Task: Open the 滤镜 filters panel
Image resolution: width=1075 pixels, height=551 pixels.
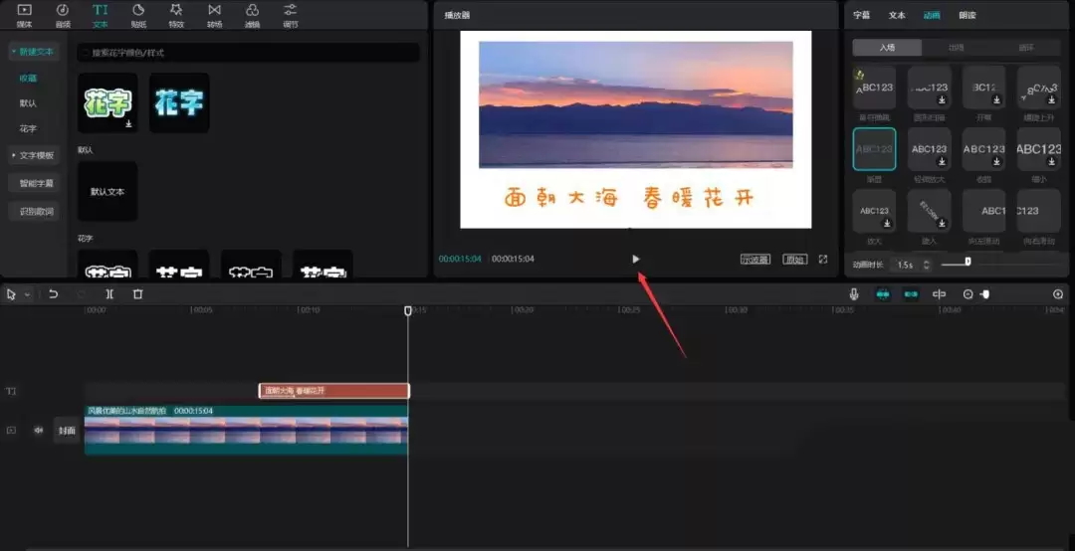Action: click(252, 15)
